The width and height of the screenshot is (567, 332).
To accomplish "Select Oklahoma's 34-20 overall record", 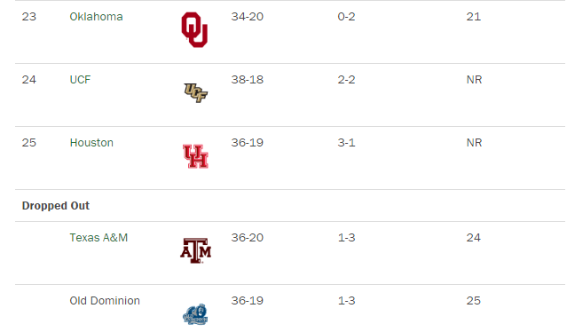I will 248,17.
